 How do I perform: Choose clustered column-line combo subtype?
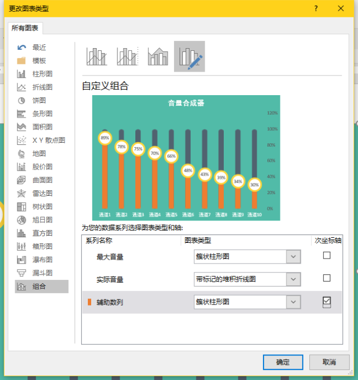click(x=97, y=57)
